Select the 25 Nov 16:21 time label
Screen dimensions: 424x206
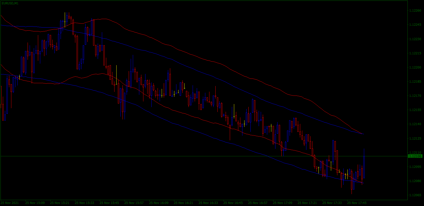click(x=183, y=203)
